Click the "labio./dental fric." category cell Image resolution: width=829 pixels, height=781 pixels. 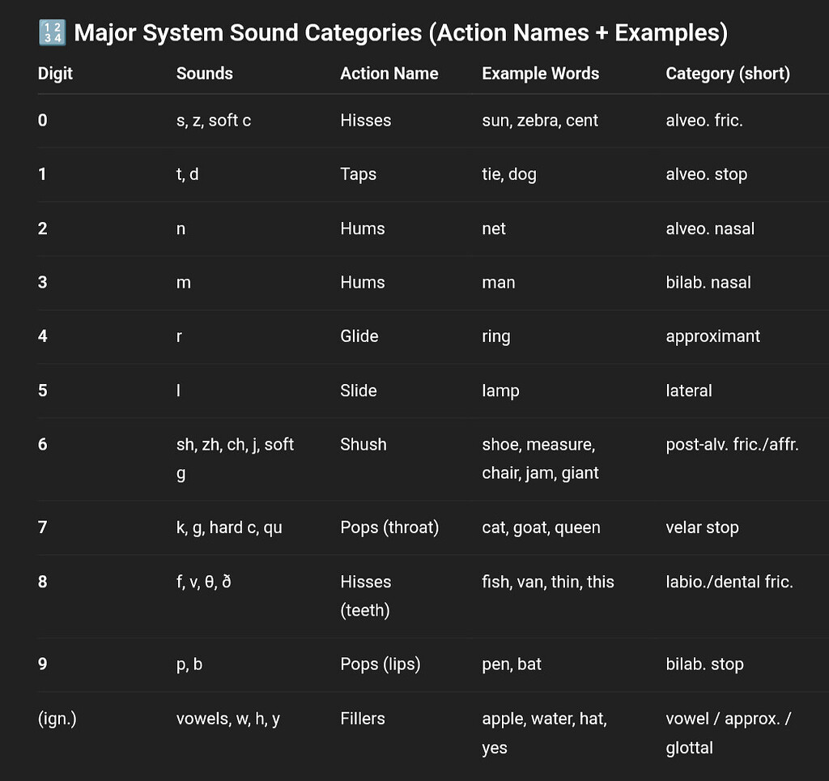click(x=729, y=582)
